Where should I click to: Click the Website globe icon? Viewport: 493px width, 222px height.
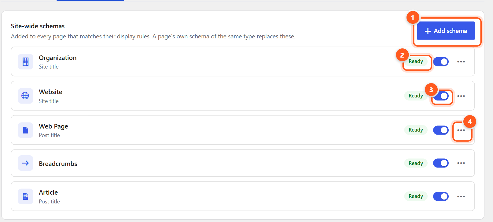click(x=25, y=96)
